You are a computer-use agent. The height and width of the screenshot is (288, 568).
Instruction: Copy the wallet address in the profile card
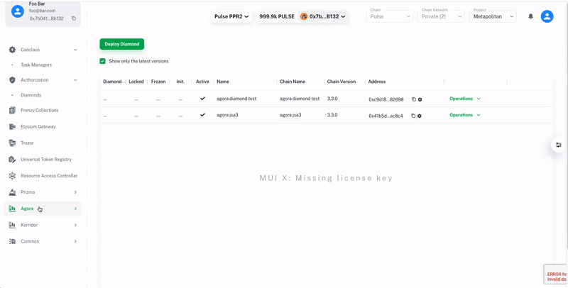point(74,18)
